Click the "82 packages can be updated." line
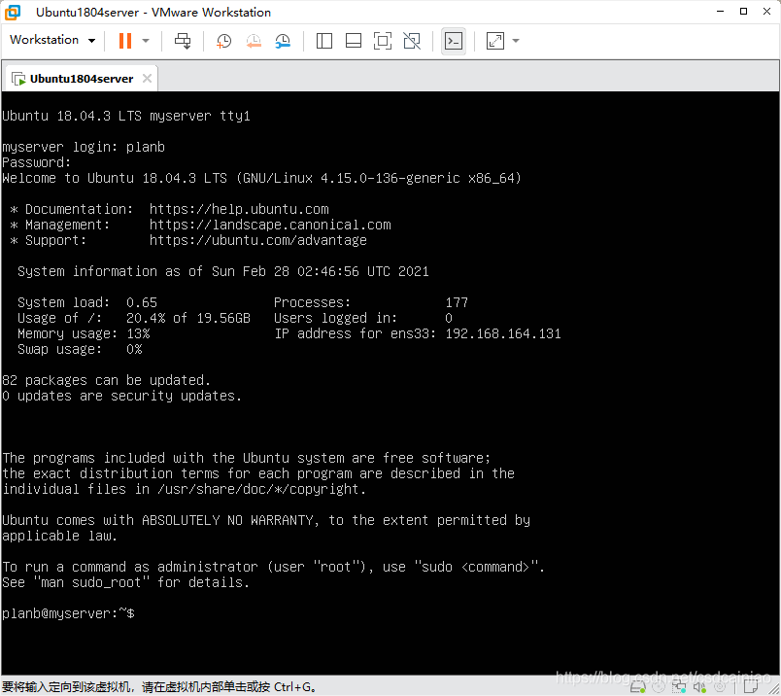Viewport: 781px width, 696px height. 106,380
